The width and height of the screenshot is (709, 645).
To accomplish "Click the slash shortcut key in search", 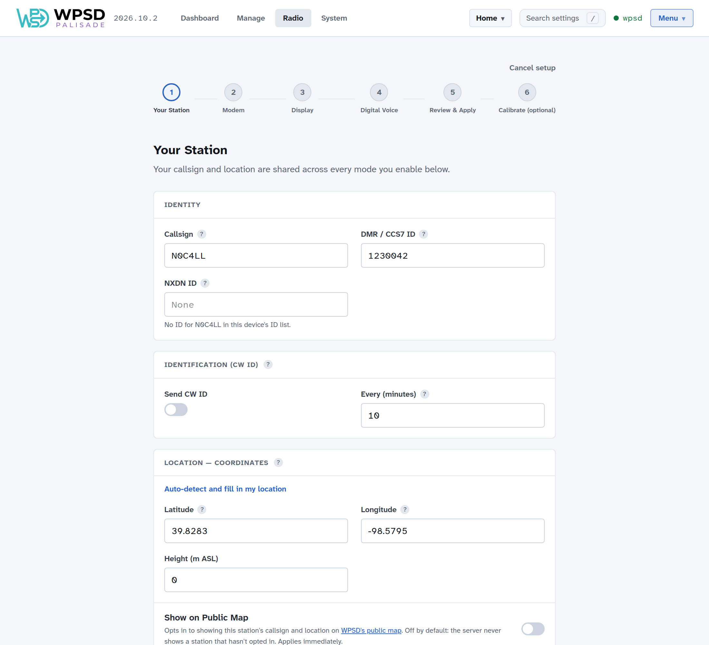I will [593, 18].
